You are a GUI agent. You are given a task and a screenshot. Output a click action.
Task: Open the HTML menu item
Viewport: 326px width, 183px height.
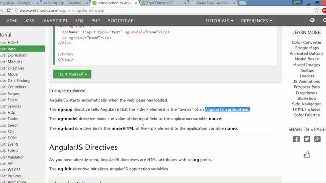[12, 21]
